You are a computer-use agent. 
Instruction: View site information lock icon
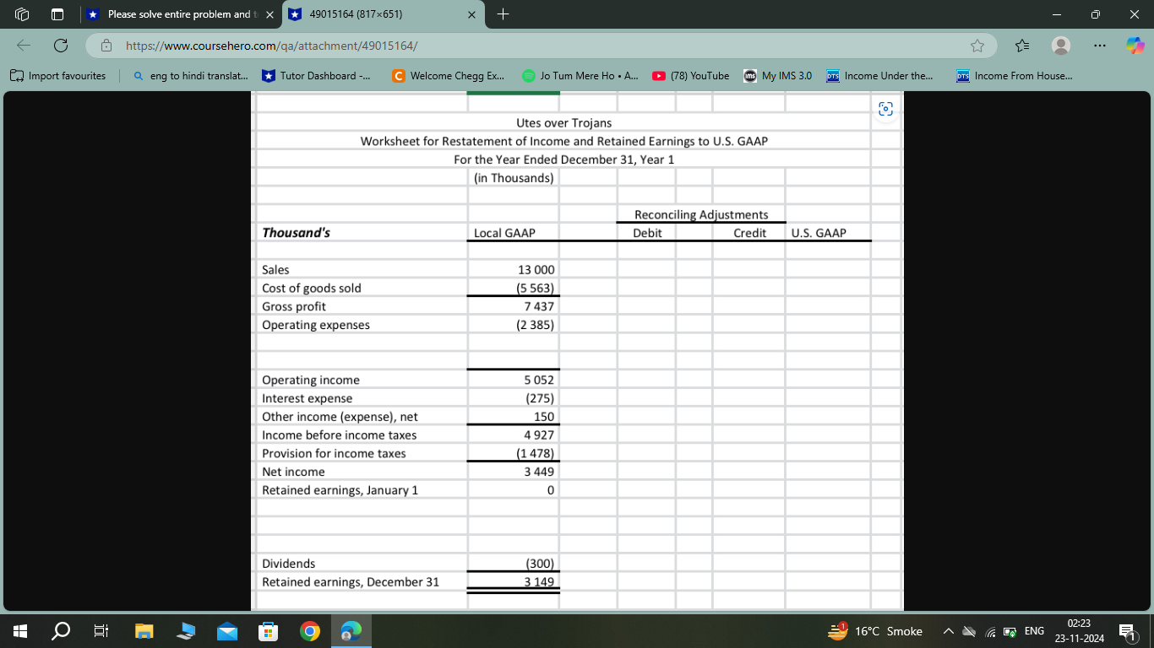pos(107,46)
